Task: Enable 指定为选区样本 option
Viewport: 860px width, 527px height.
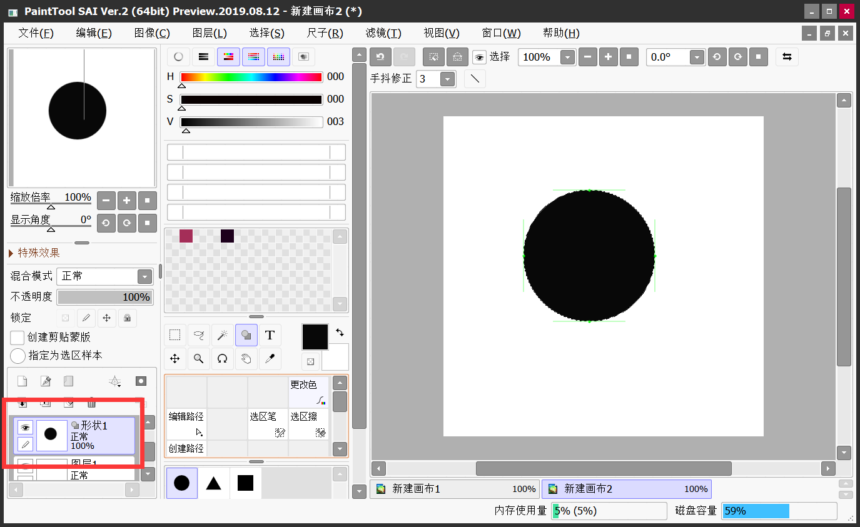Action: (x=18, y=356)
